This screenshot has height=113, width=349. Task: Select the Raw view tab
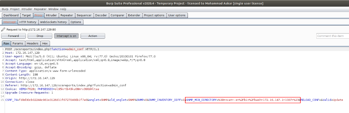point(6,43)
